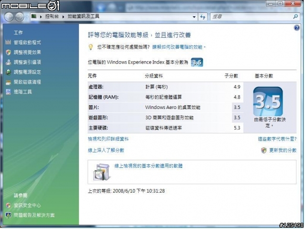Image resolution: width=306 pixels, height=229 pixels.
Task: Click 計算 (每秒) description text
Action: [x=156, y=87]
